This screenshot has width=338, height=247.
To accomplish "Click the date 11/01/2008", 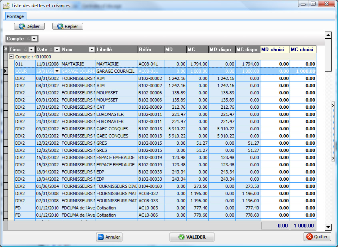I will pyautogui.click(x=48, y=64).
